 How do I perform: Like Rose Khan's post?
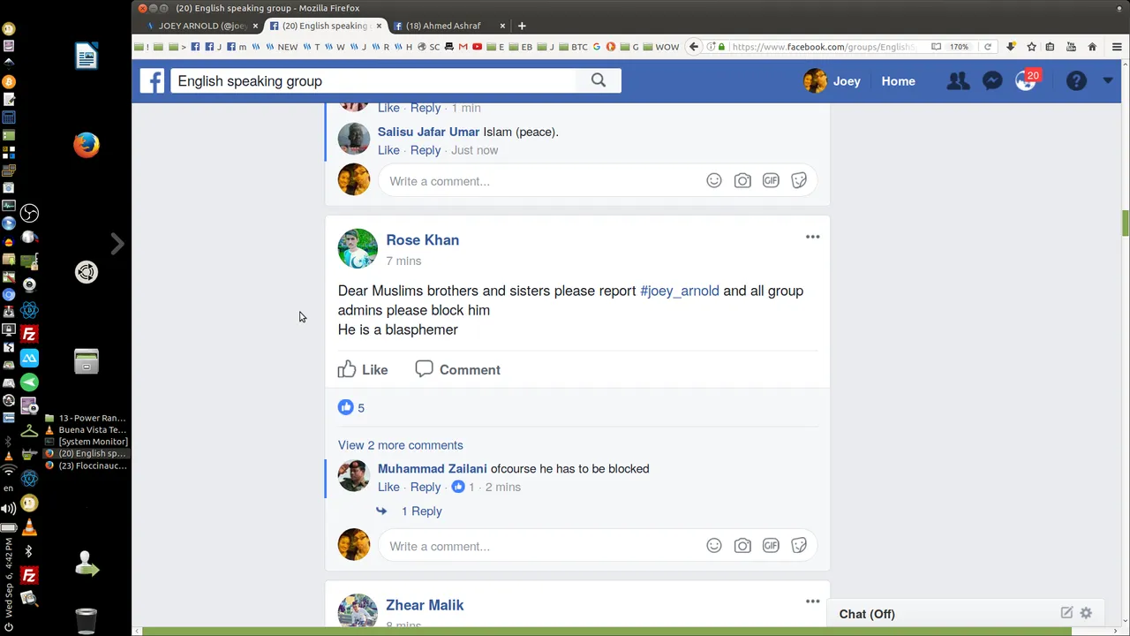pos(363,369)
